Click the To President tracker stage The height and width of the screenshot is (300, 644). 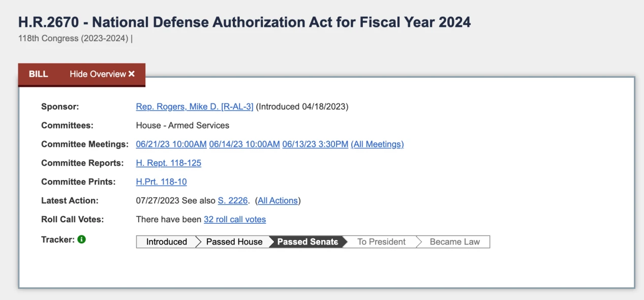click(381, 242)
